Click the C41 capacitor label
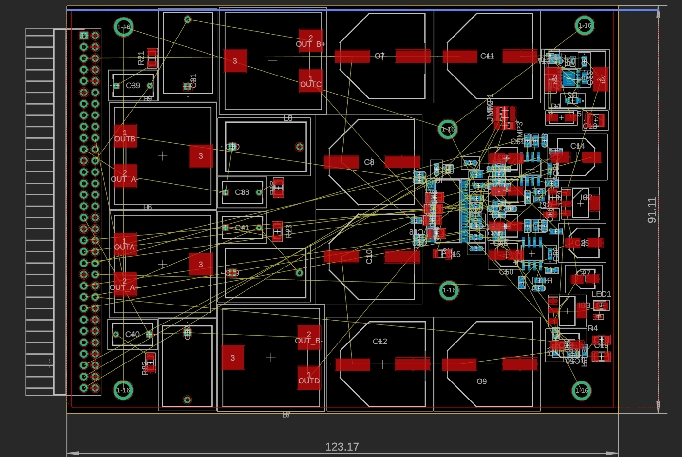682x457 pixels. click(x=242, y=228)
